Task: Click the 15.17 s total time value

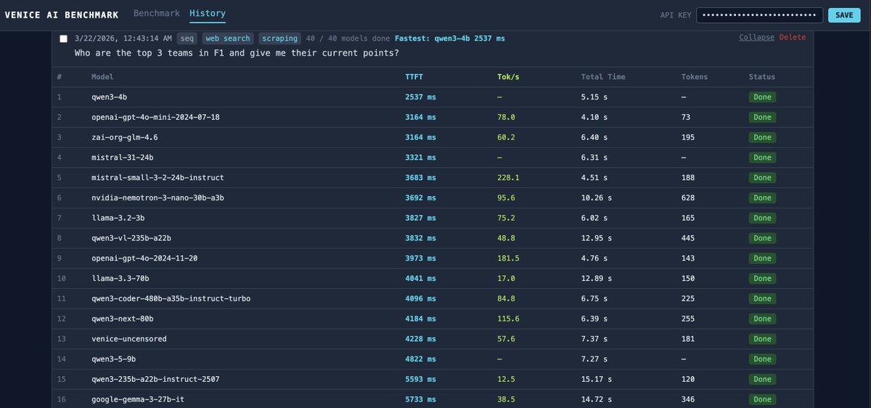Action: click(597, 379)
